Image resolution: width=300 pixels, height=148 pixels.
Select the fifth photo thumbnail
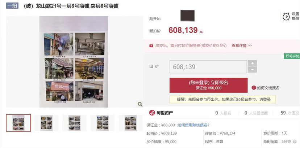[x=130, y=123]
